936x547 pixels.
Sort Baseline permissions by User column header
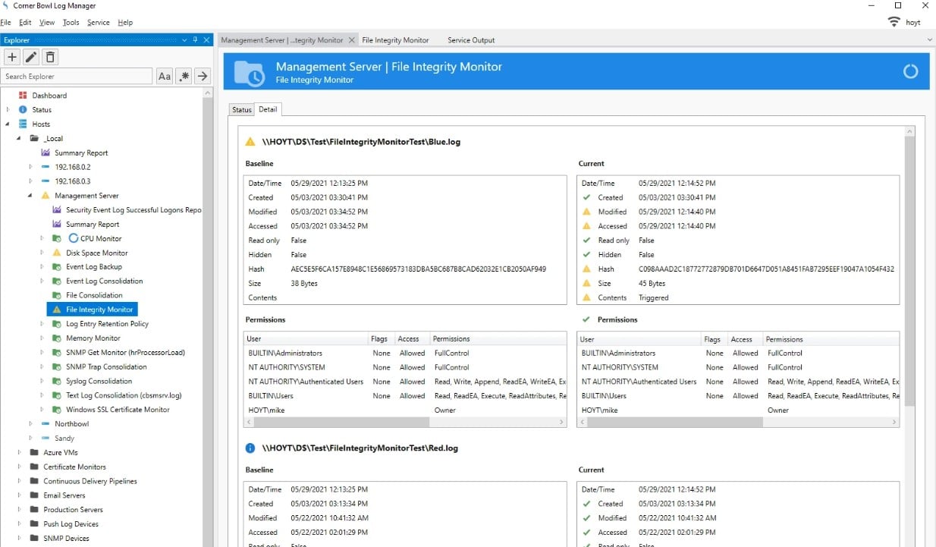pyautogui.click(x=306, y=339)
